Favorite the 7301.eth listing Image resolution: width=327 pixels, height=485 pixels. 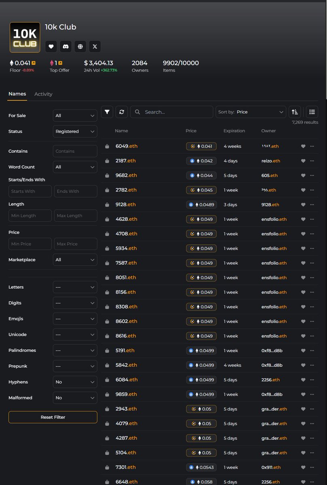pos(303,467)
